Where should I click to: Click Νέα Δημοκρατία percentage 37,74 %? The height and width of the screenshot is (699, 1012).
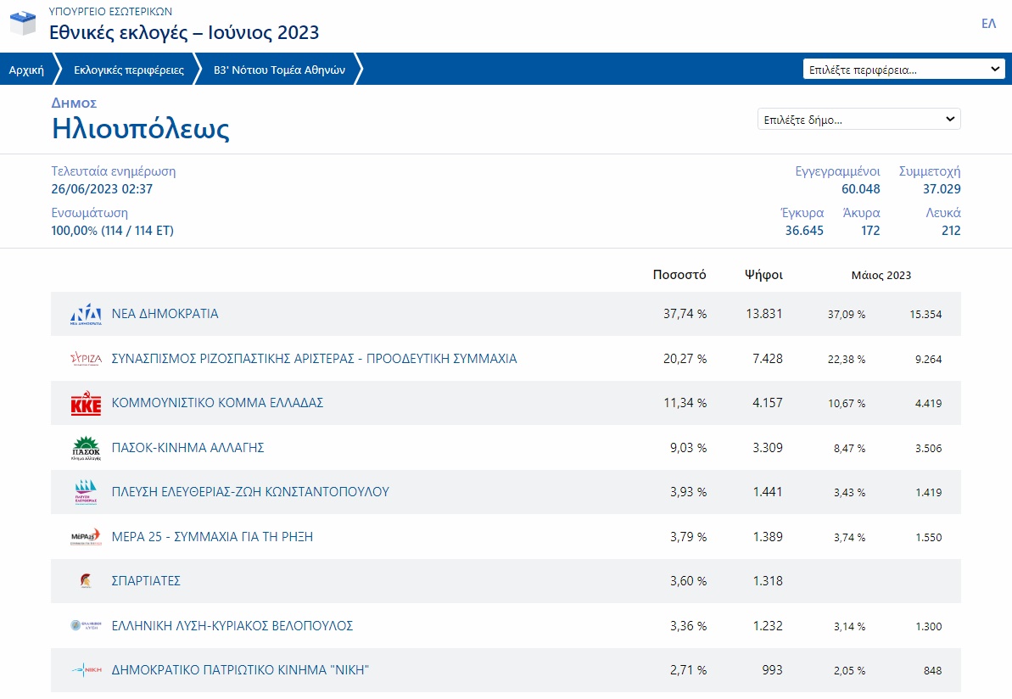pos(685,314)
